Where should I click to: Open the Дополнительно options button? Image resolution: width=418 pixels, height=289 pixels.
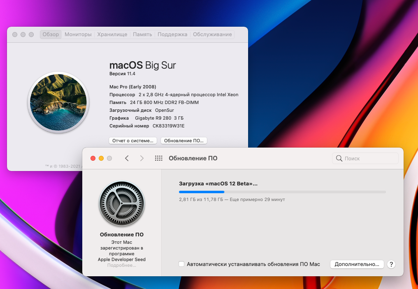(x=357, y=264)
